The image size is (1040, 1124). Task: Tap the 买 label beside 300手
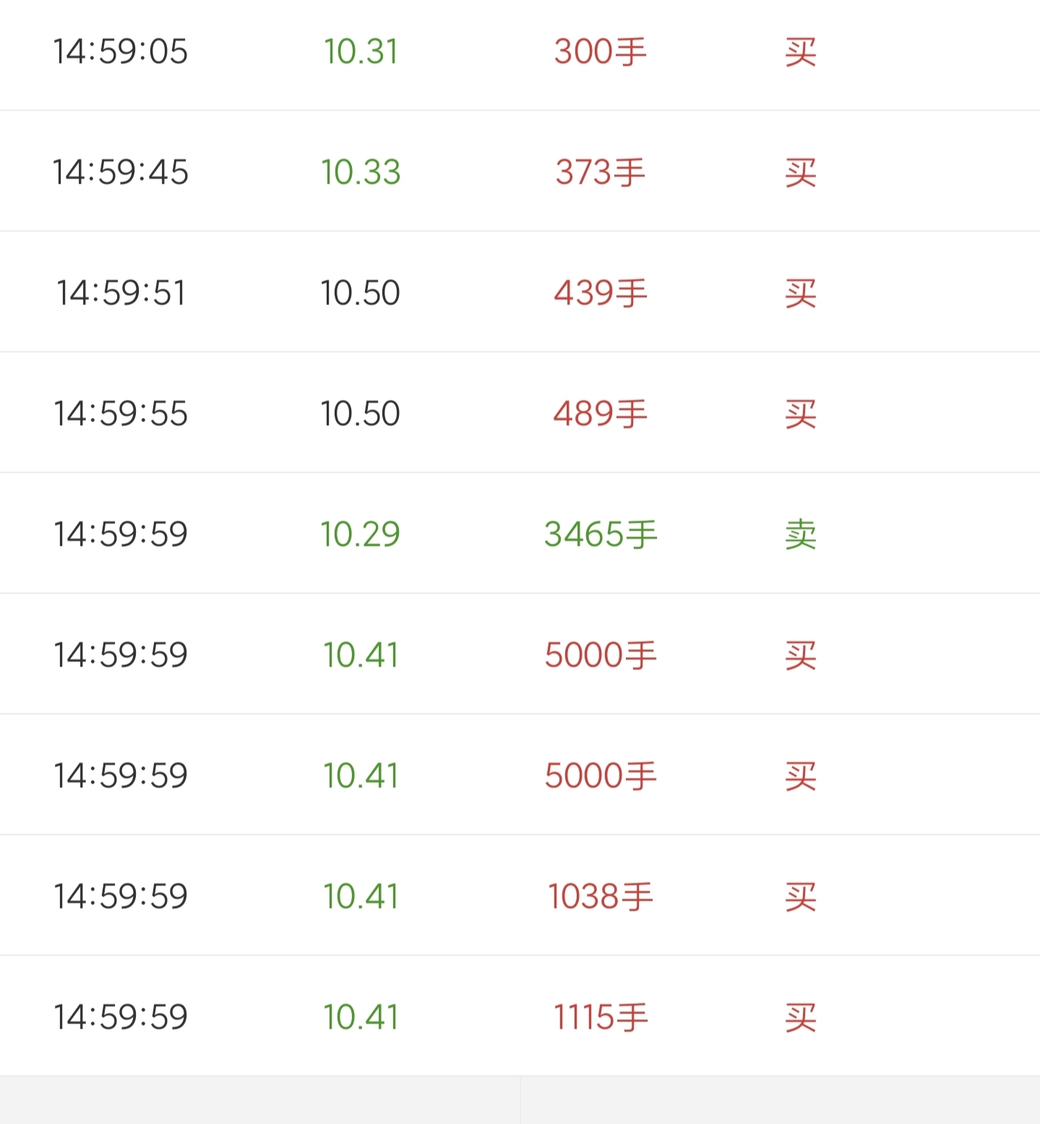801,52
